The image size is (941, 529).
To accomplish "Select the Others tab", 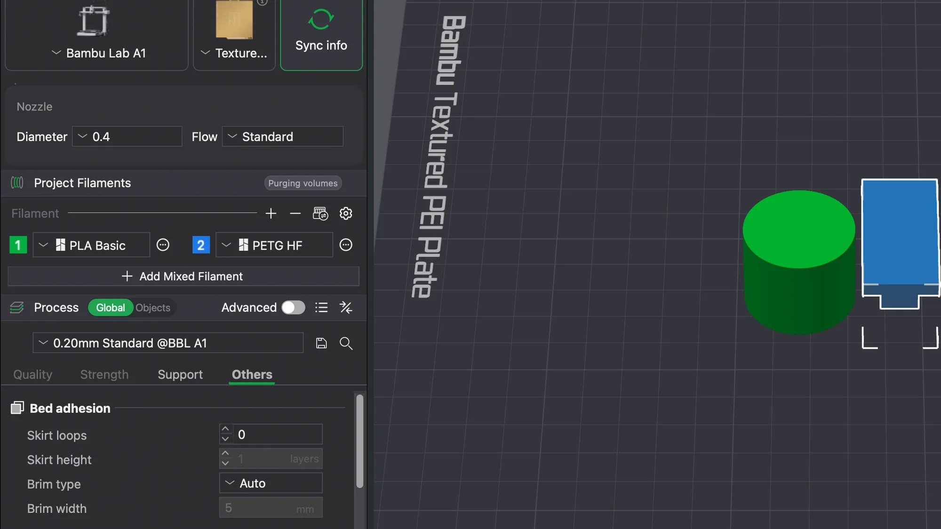I will pos(252,374).
